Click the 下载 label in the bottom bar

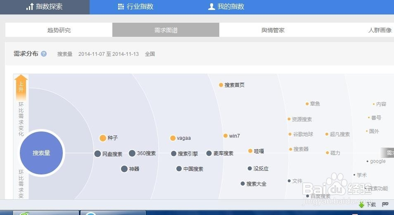[371, 205]
